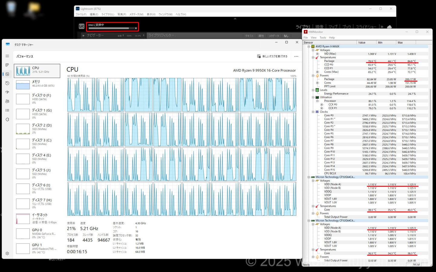The height and width of the screenshot is (272, 436).
Task: Open the ファイル(F) menu in Lightroom
Action: click(81, 15)
